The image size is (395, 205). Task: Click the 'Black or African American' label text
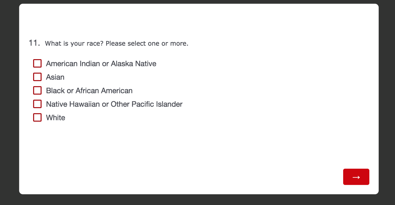[89, 91]
